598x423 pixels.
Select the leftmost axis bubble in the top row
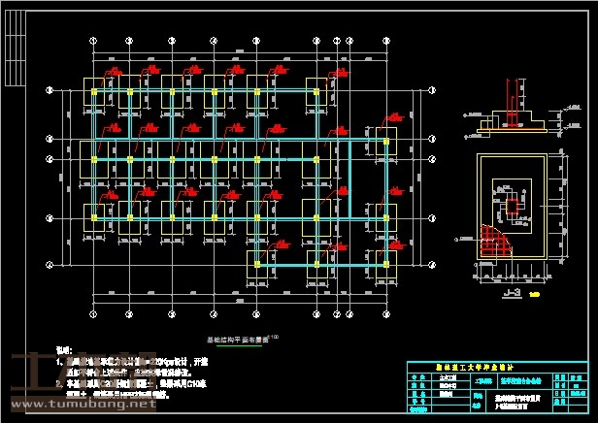pyautogui.click(x=93, y=40)
